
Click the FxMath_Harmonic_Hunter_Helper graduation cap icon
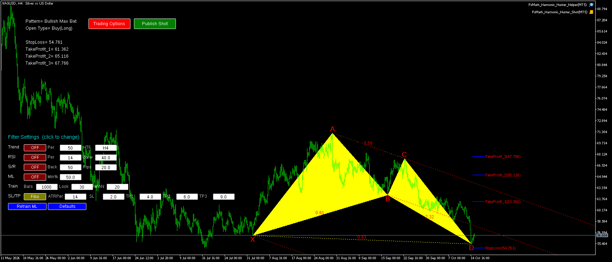pyautogui.click(x=591, y=5)
